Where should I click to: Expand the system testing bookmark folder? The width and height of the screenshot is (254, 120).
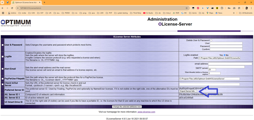pyautogui.click(x=121, y=13)
